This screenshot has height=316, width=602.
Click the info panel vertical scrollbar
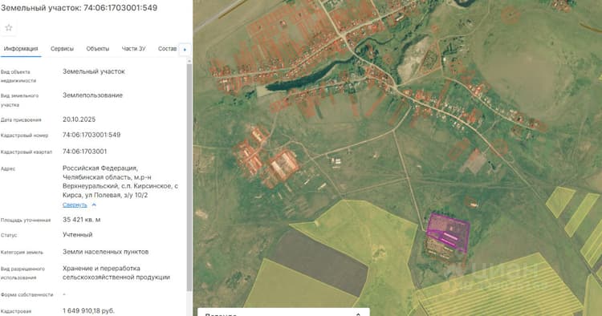coord(189,176)
